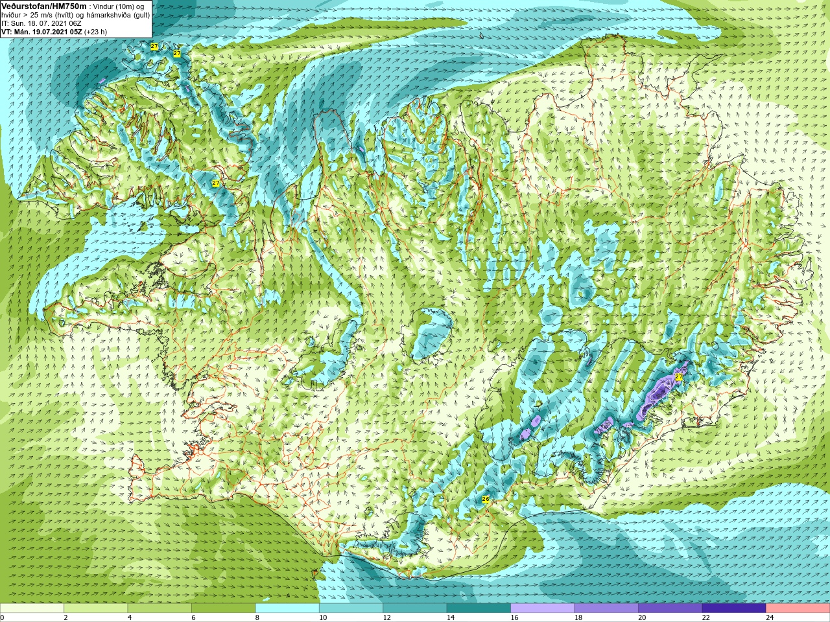830x622 pixels.
Task: Click the legend tick label 18
Action: [x=578, y=617]
